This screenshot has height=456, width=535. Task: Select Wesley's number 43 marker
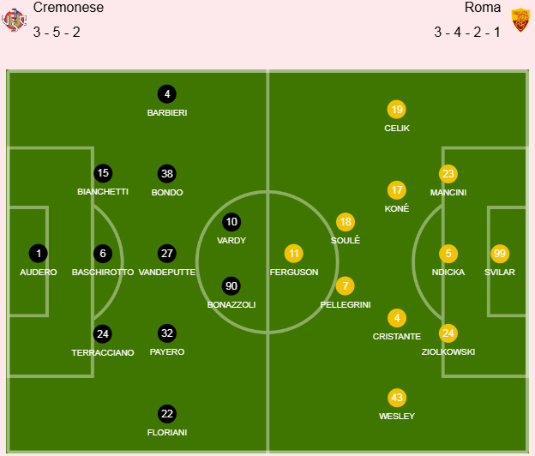396,399
